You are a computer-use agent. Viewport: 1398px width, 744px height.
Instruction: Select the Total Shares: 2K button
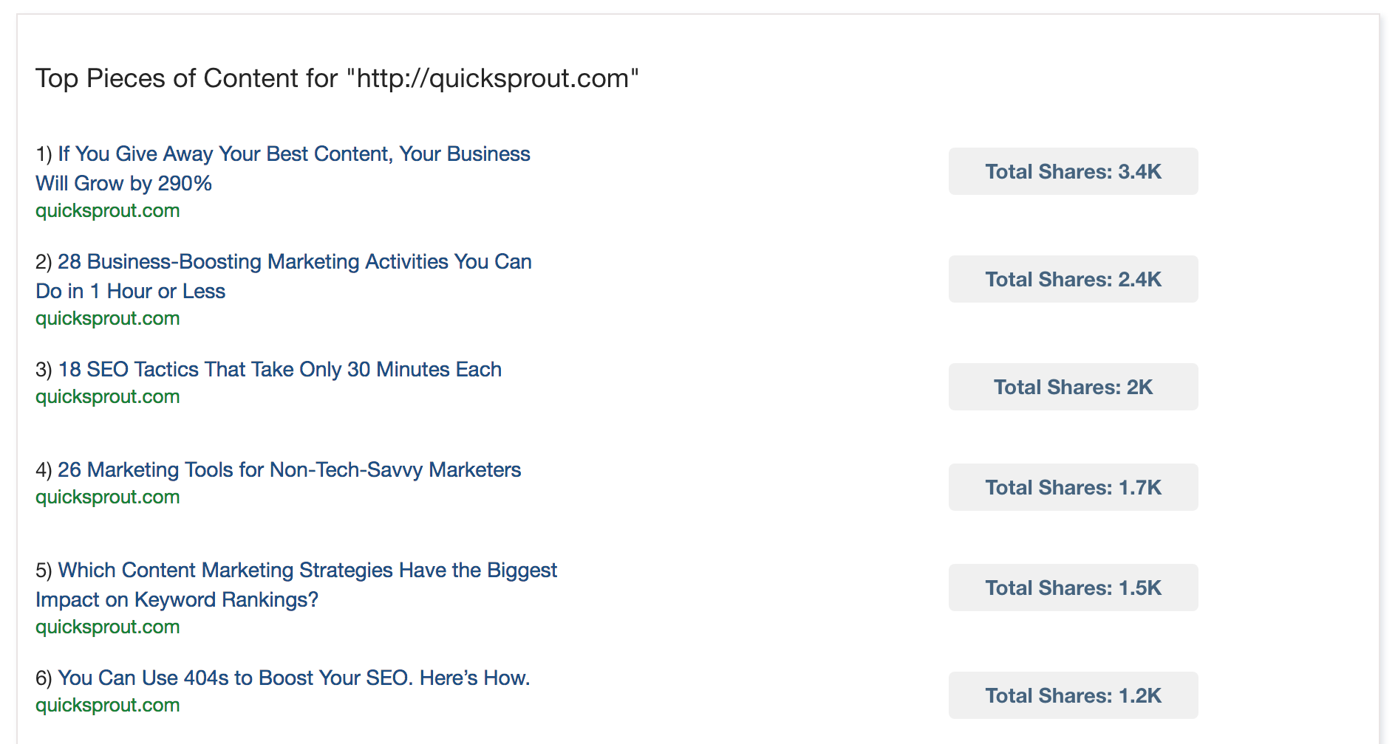(x=1073, y=387)
